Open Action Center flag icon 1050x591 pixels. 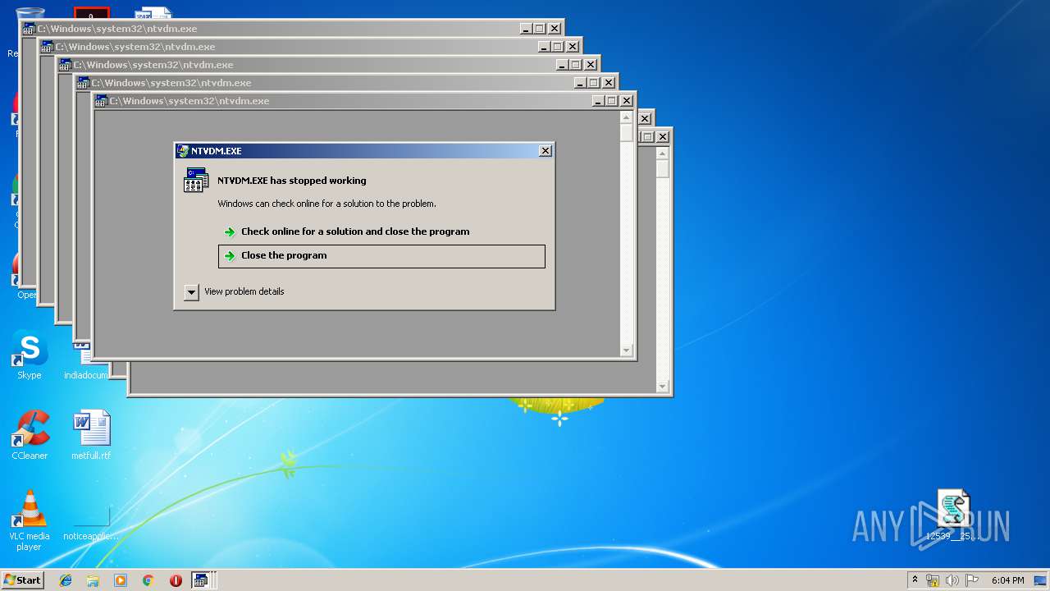[x=972, y=580]
